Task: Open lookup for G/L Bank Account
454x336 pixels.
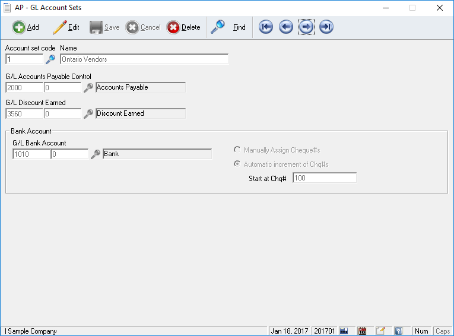Action: (96, 154)
